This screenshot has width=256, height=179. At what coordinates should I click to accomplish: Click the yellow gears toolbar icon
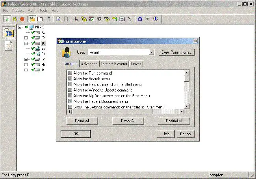[107, 19]
